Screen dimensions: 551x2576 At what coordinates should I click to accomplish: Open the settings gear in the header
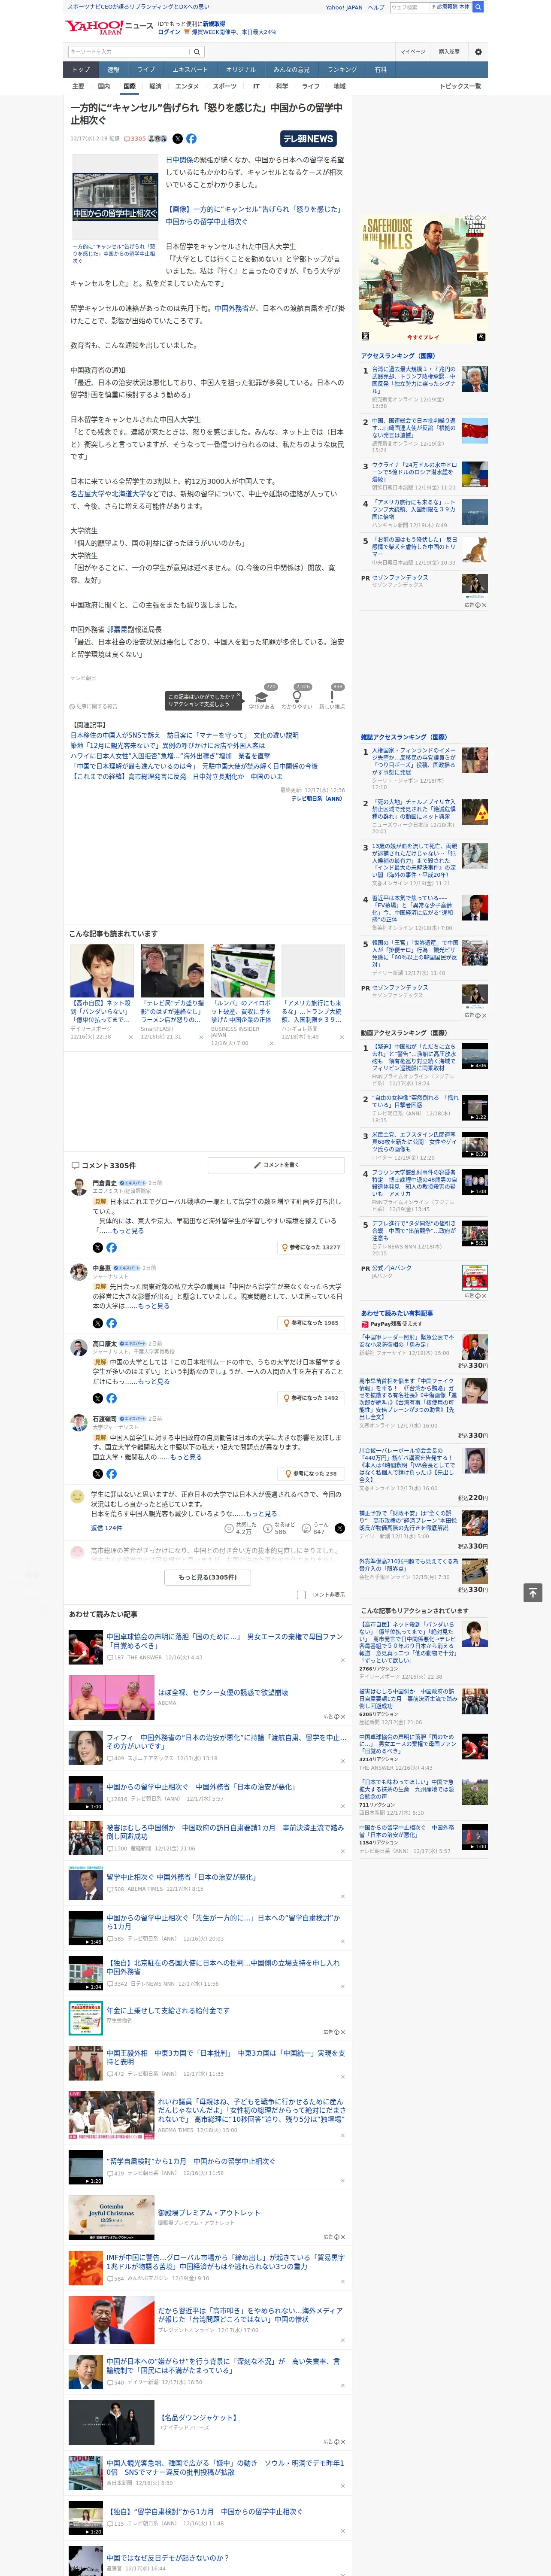pyautogui.click(x=478, y=52)
